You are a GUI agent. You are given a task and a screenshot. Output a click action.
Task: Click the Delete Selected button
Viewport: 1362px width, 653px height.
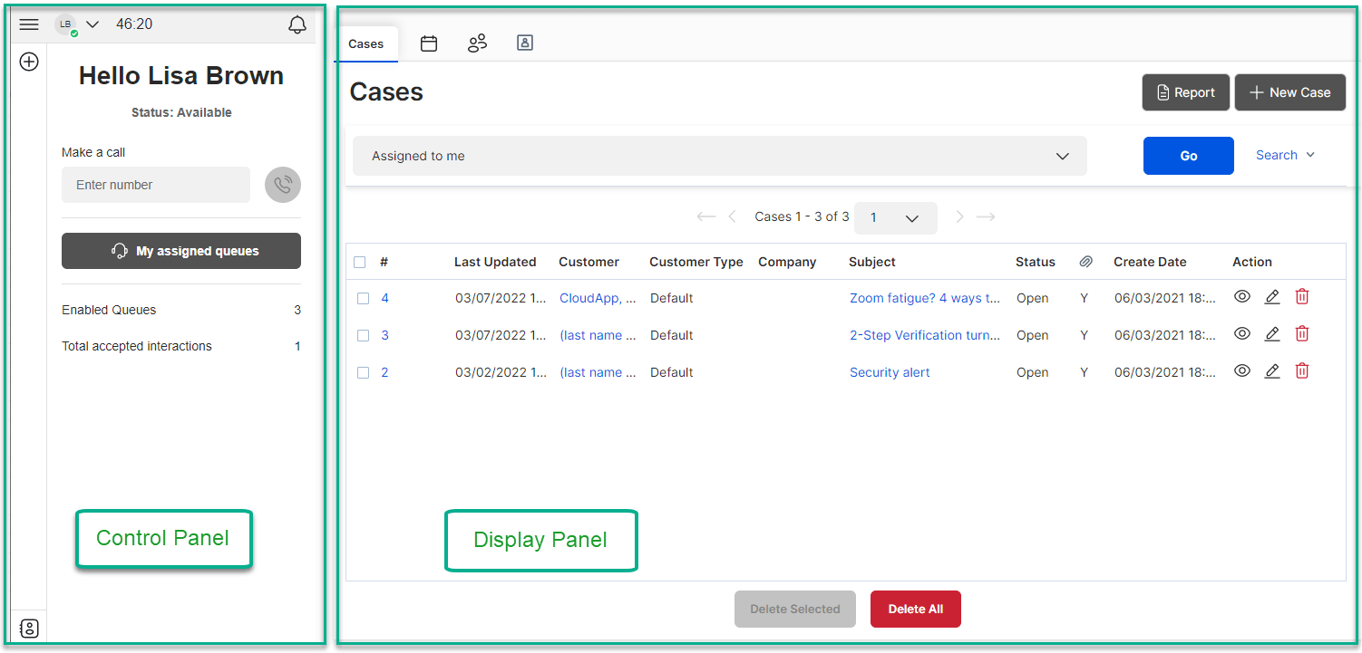click(795, 610)
